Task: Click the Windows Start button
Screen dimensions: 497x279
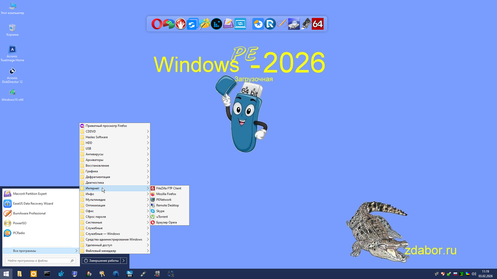Action: coord(6,274)
